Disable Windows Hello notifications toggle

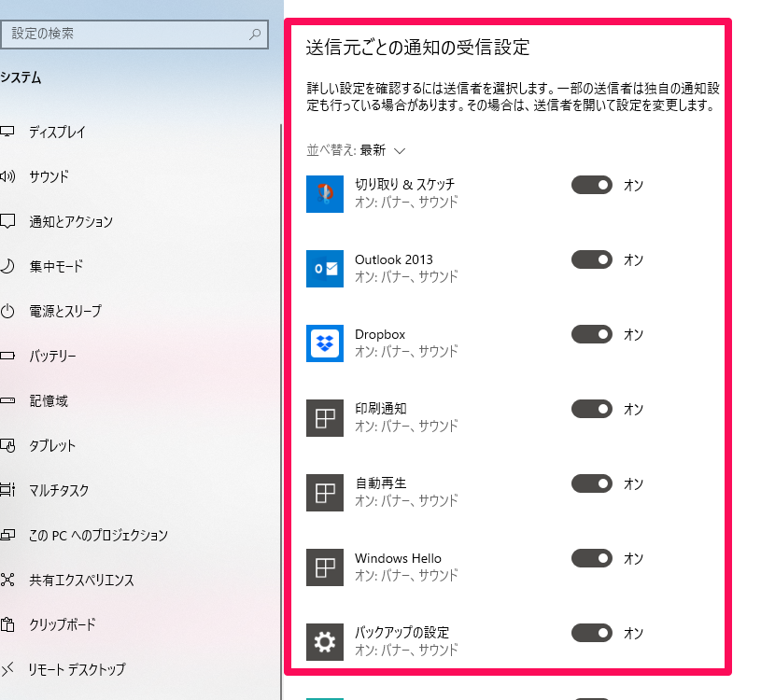[x=592, y=558]
